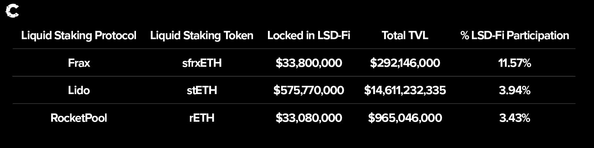Viewport: 594px width, 148px height.
Task: Click the $965,046,000 total TVL cell
Action: [405, 118]
